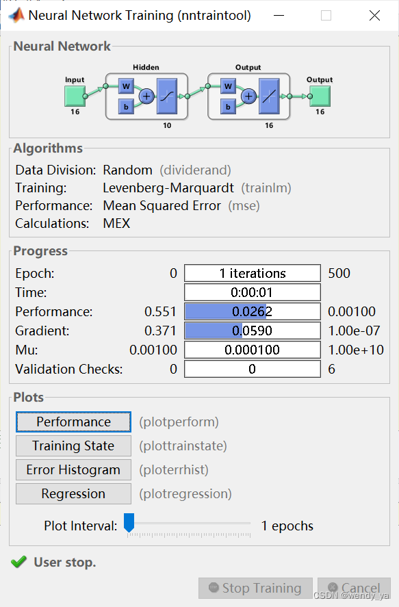Open the Training State plot
The width and height of the screenshot is (399, 607).
[73, 446]
